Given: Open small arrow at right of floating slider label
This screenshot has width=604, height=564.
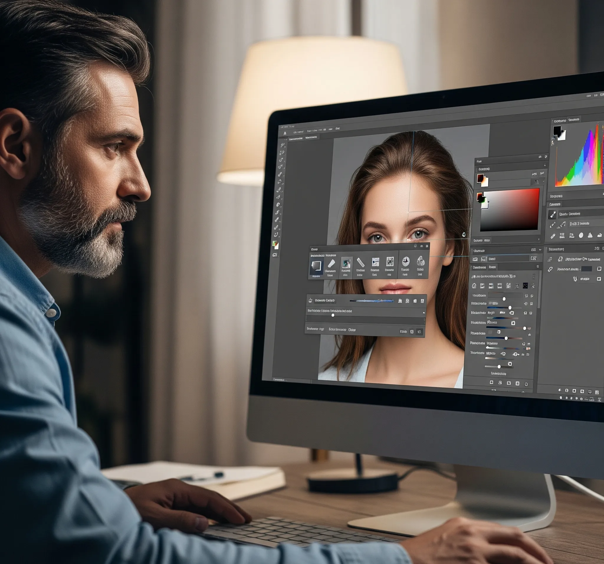Looking at the screenshot, I should tap(424, 313).
